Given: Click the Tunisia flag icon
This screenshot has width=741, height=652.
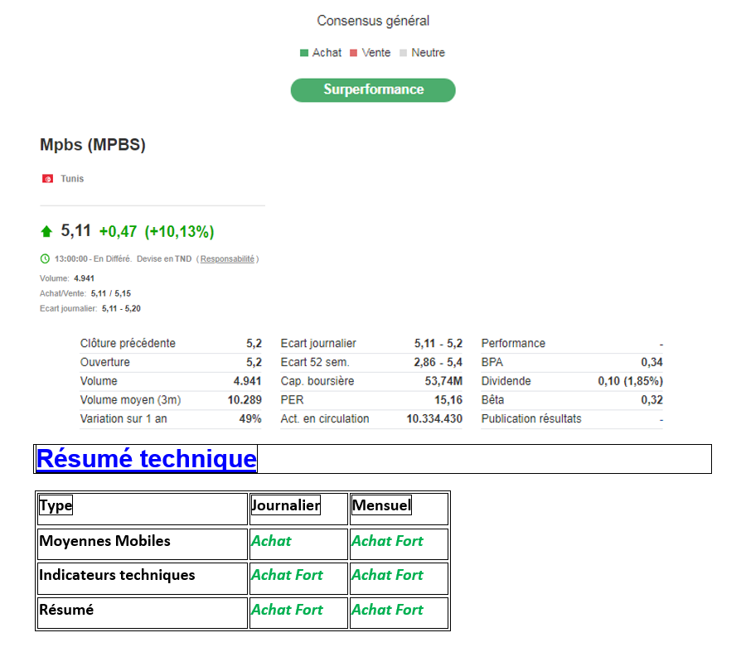Looking at the screenshot, I should (x=47, y=179).
